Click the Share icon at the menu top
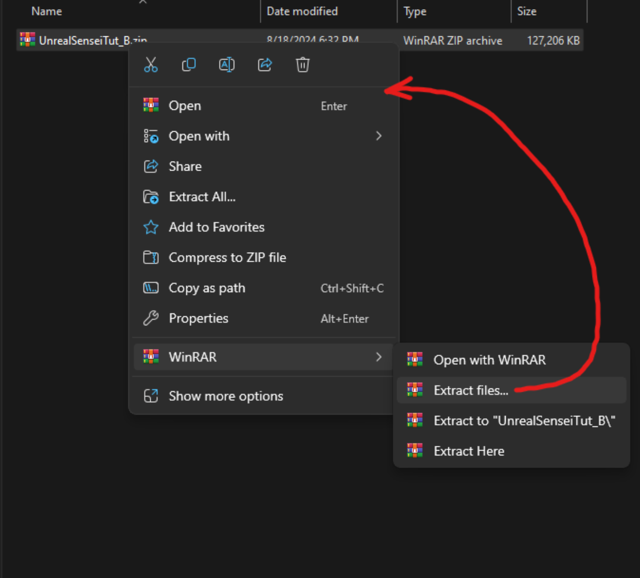This screenshot has height=578, width=640. point(265,64)
